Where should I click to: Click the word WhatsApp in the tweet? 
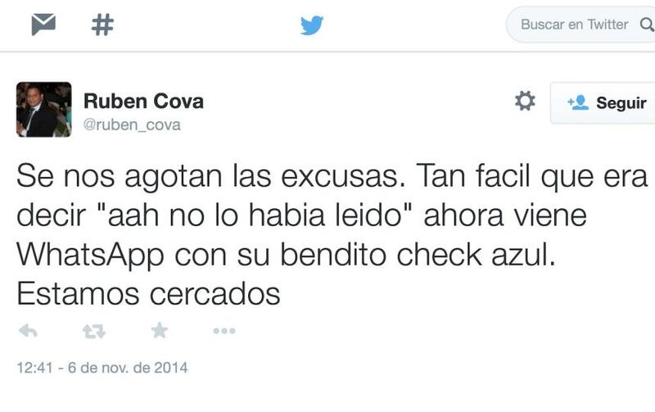click(90, 256)
